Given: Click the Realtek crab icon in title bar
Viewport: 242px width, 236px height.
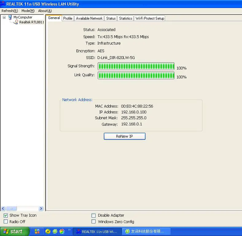Looking at the screenshot, I should (x=3, y=4).
